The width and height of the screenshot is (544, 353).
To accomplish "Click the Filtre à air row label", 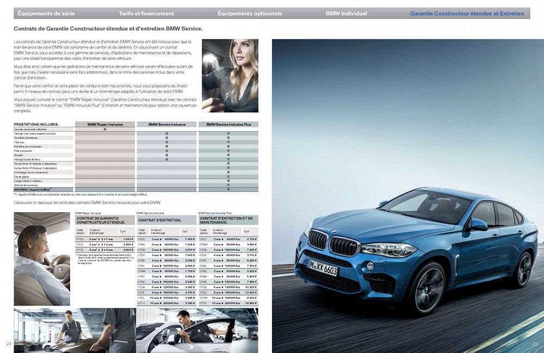I will (19, 142).
